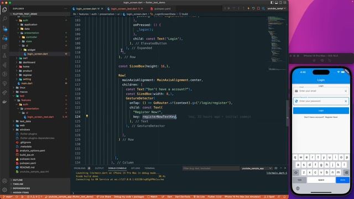Open Run and Debug view icon

click(4, 38)
